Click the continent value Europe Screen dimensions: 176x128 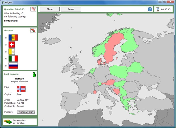tap(20, 106)
